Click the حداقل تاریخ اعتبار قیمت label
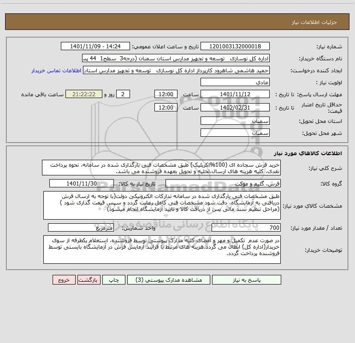 click(x=322, y=108)
